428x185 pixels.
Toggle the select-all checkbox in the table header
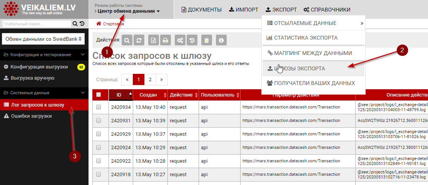click(99, 95)
